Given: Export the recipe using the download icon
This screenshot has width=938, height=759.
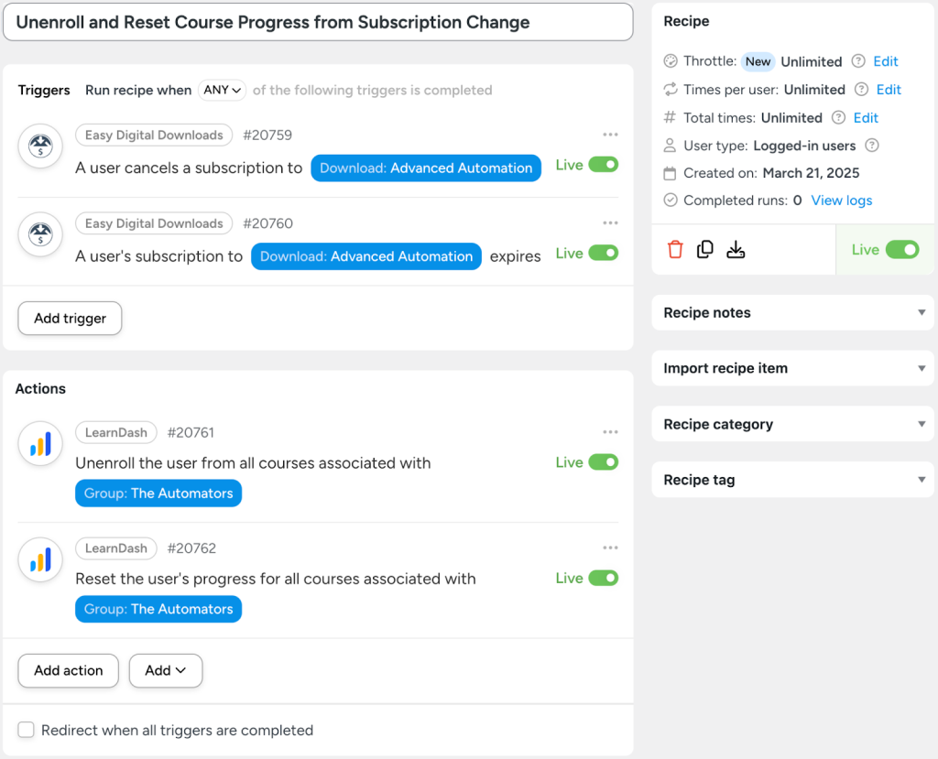Looking at the screenshot, I should point(736,248).
